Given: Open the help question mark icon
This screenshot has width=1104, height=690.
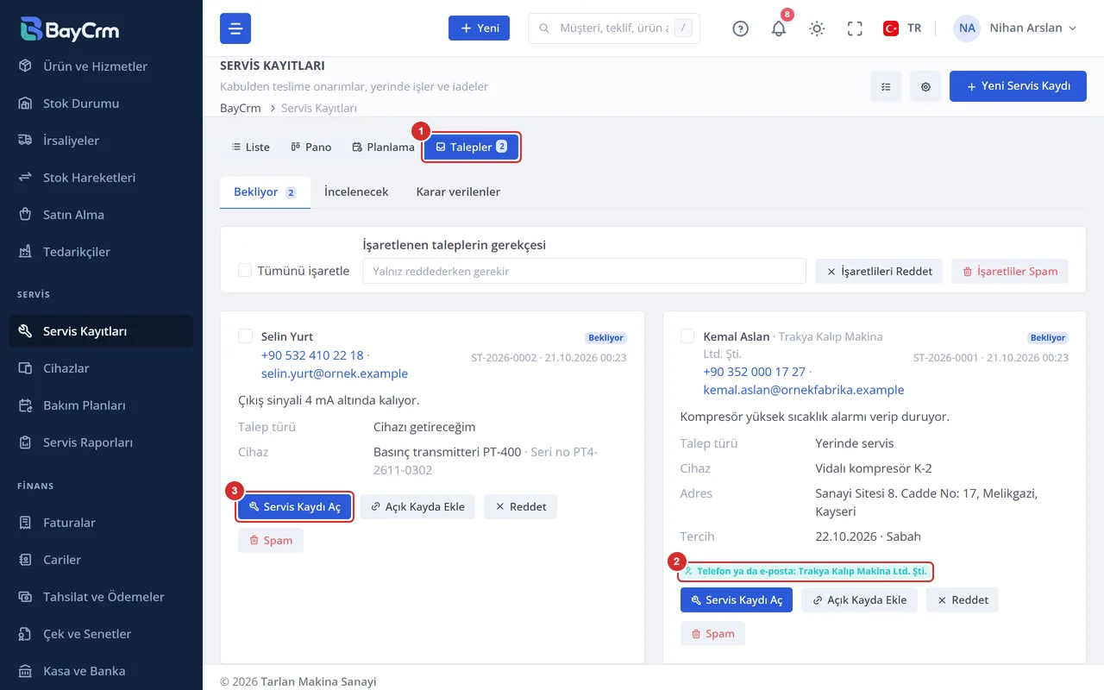Looking at the screenshot, I should (740, 28).
